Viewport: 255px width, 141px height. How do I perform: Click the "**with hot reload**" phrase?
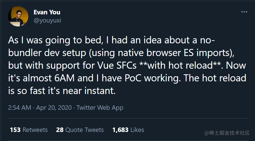180,66
